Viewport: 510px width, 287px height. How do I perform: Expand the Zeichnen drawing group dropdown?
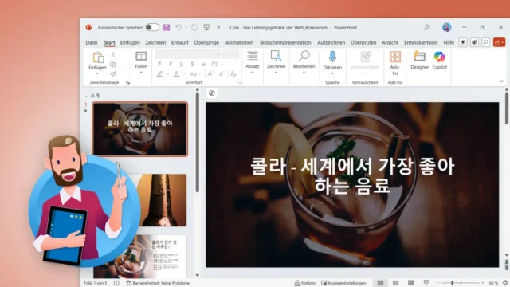[x=277, y=73]
